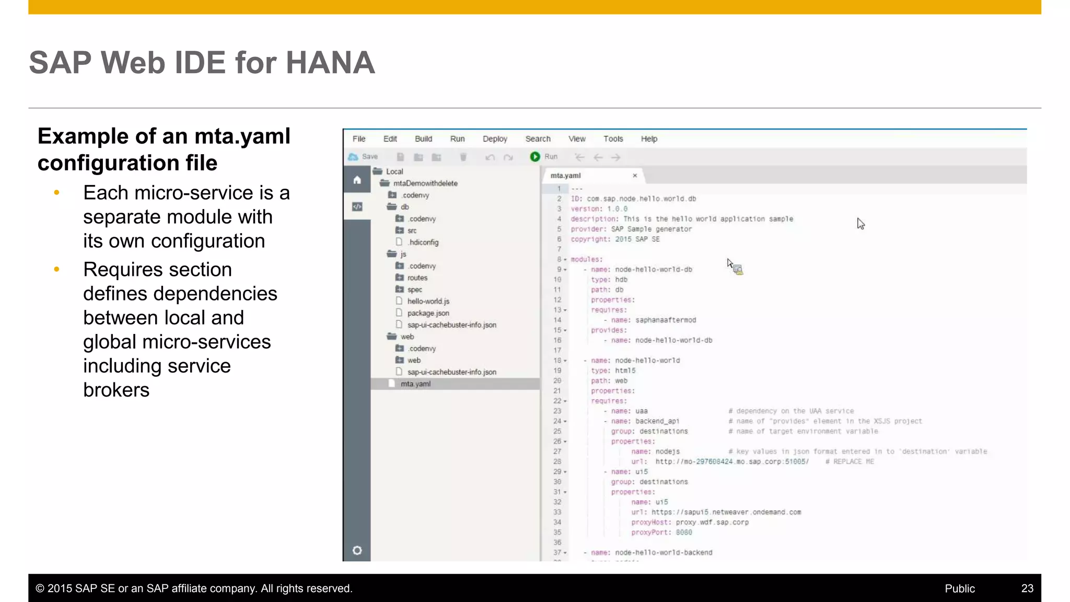1070x602 pixels.
Task: Open the Deploy menu
Action: (495, 139)
